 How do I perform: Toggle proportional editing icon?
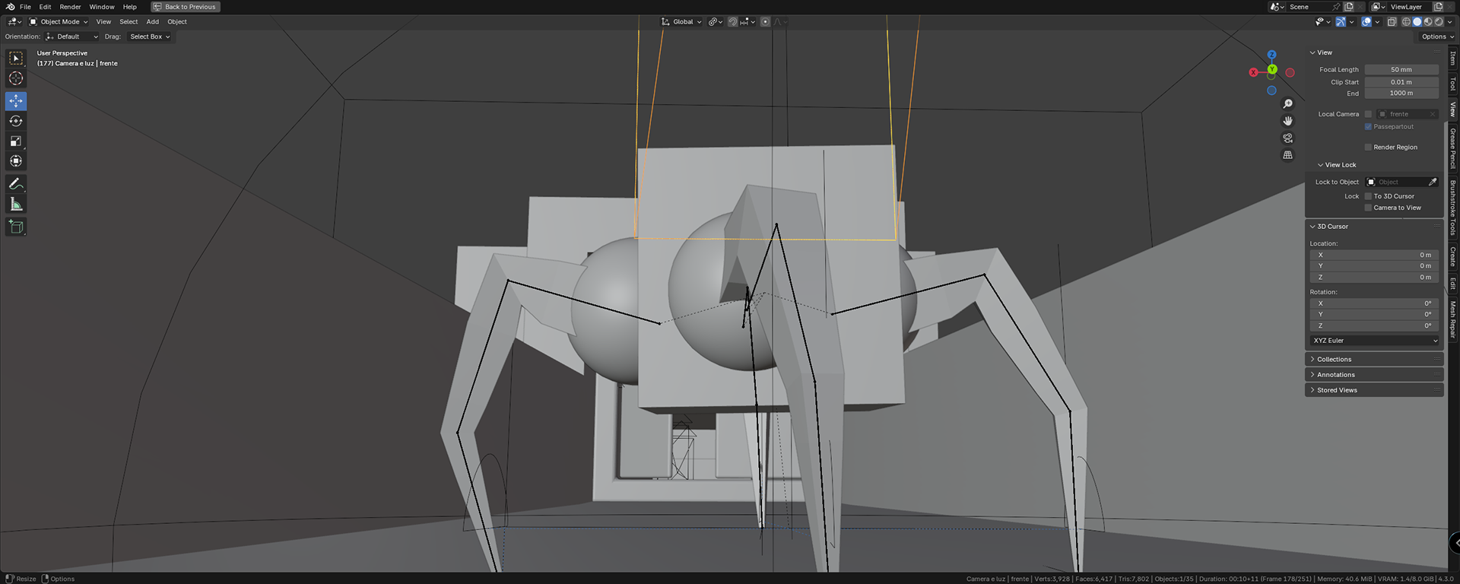[x=765, y=22]
